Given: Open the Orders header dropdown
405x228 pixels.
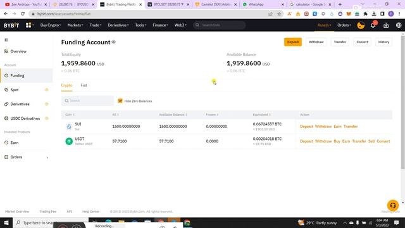Looking at the screenshot, I should point(344,25).
